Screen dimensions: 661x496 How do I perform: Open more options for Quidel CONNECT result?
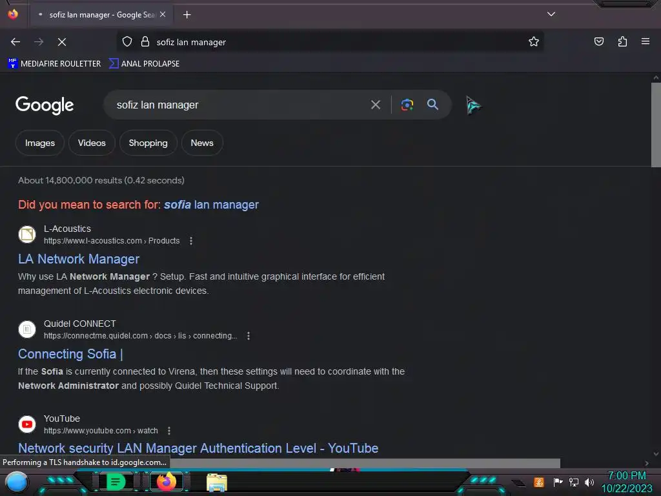(x=249, y=336)
